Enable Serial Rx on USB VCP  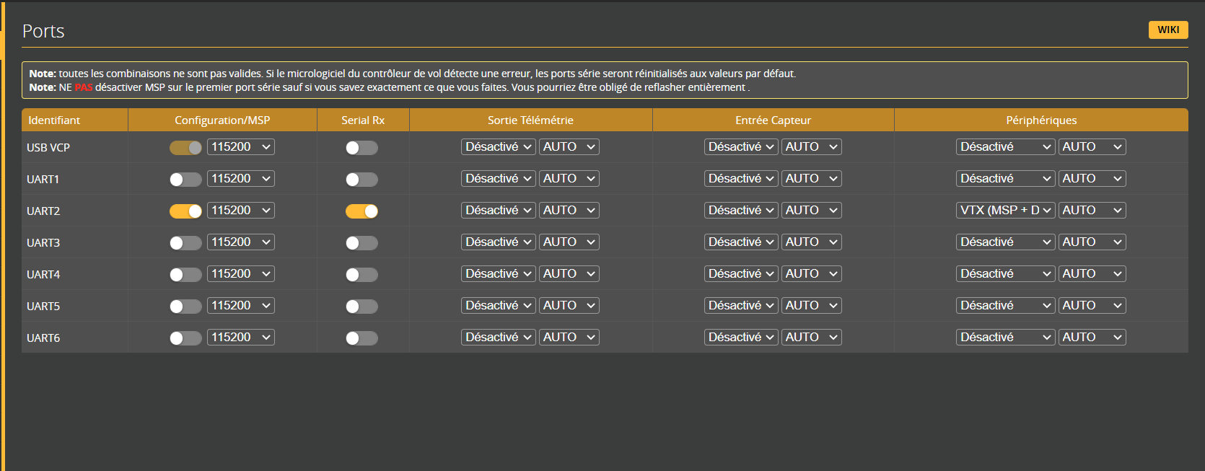coord(361,148)
